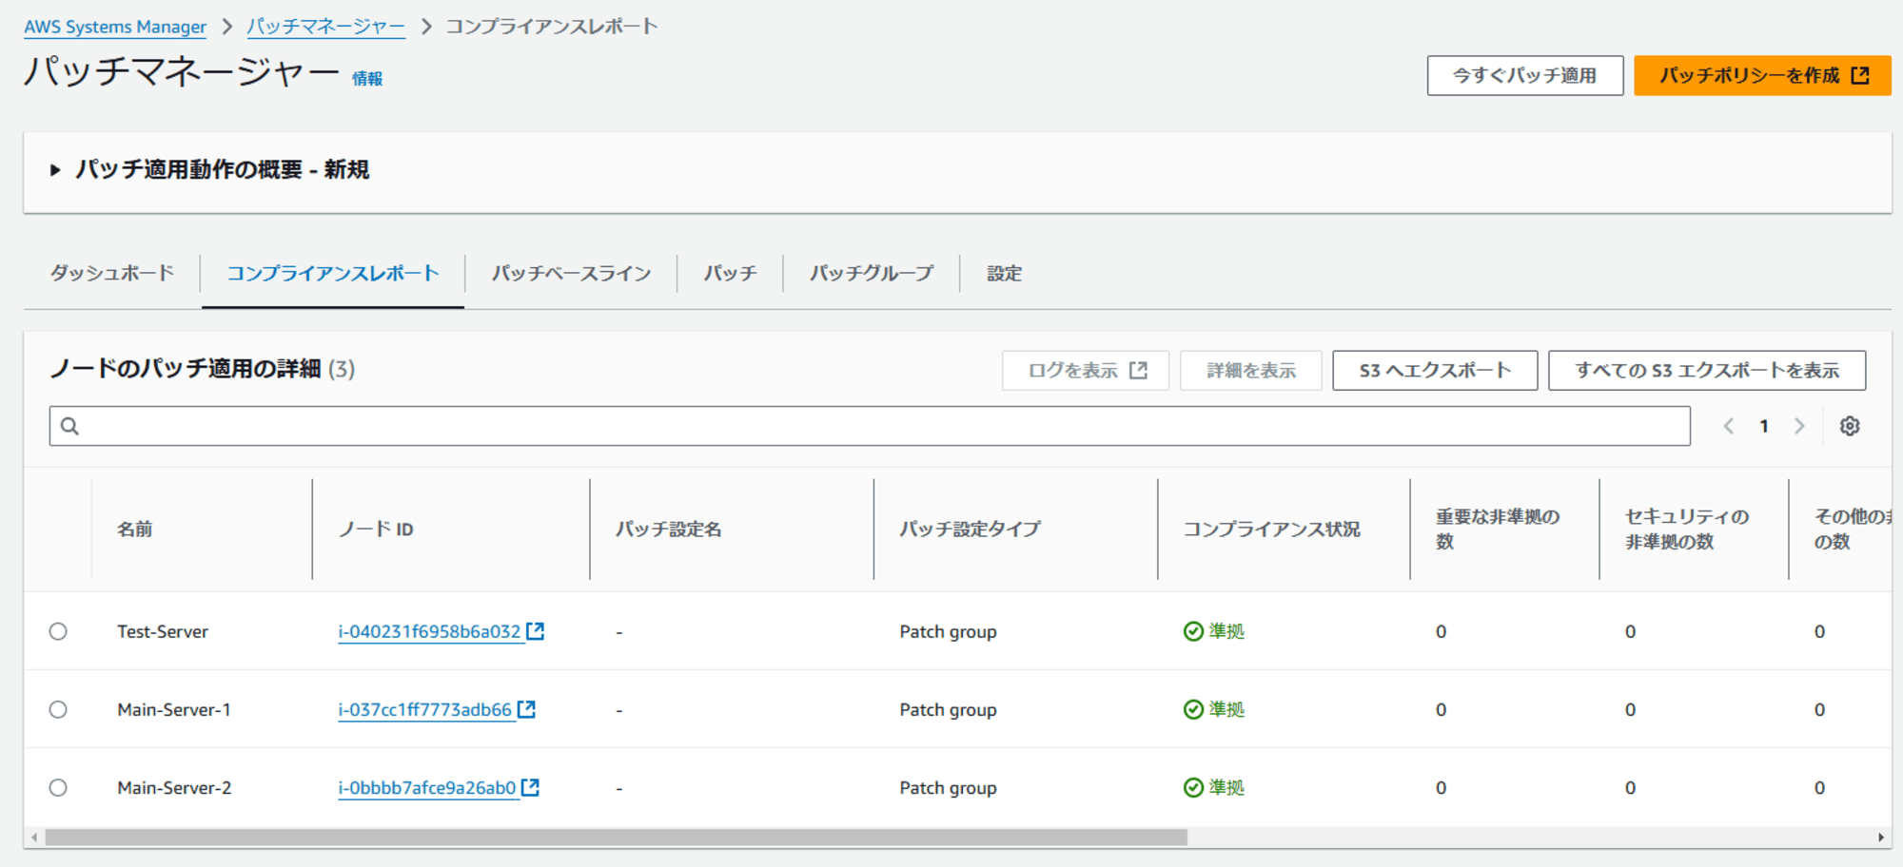Open AWS Systems Manager breadcrumb link

pyautogui.click(x=115, y=27)
